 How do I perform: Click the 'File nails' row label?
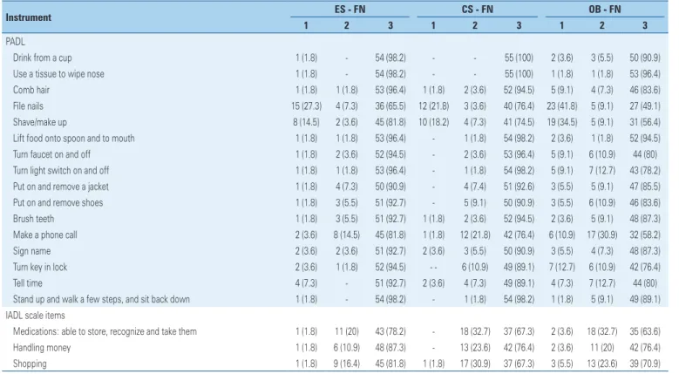pyautogui.click(x=28, y=106)
